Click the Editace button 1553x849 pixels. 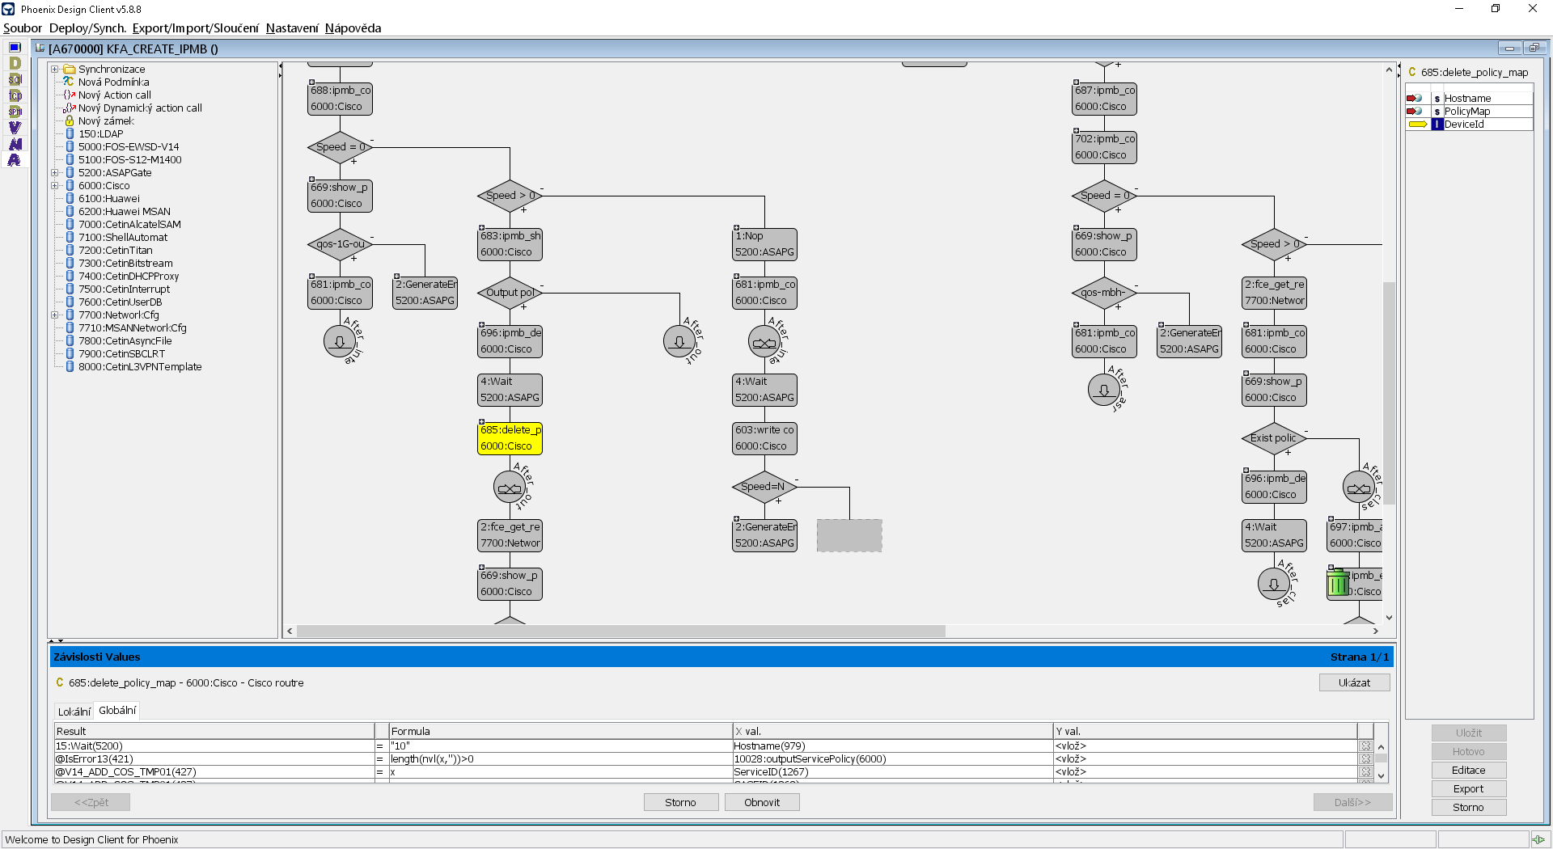(x=1468, y=770)
